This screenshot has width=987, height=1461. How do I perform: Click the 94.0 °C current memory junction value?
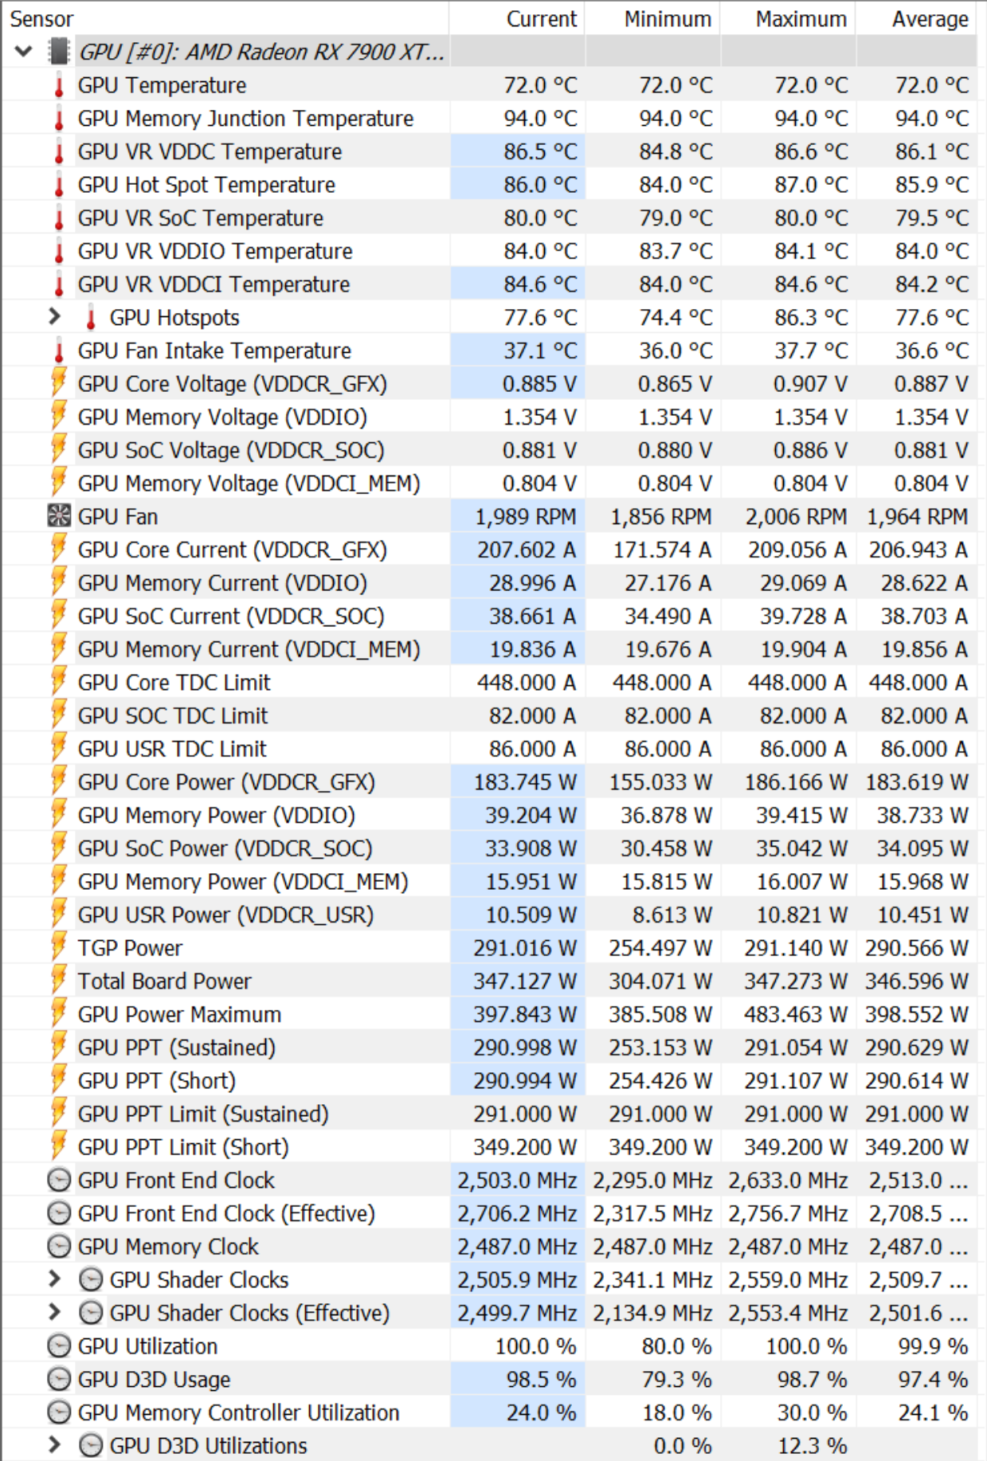(x=540, y=119)
